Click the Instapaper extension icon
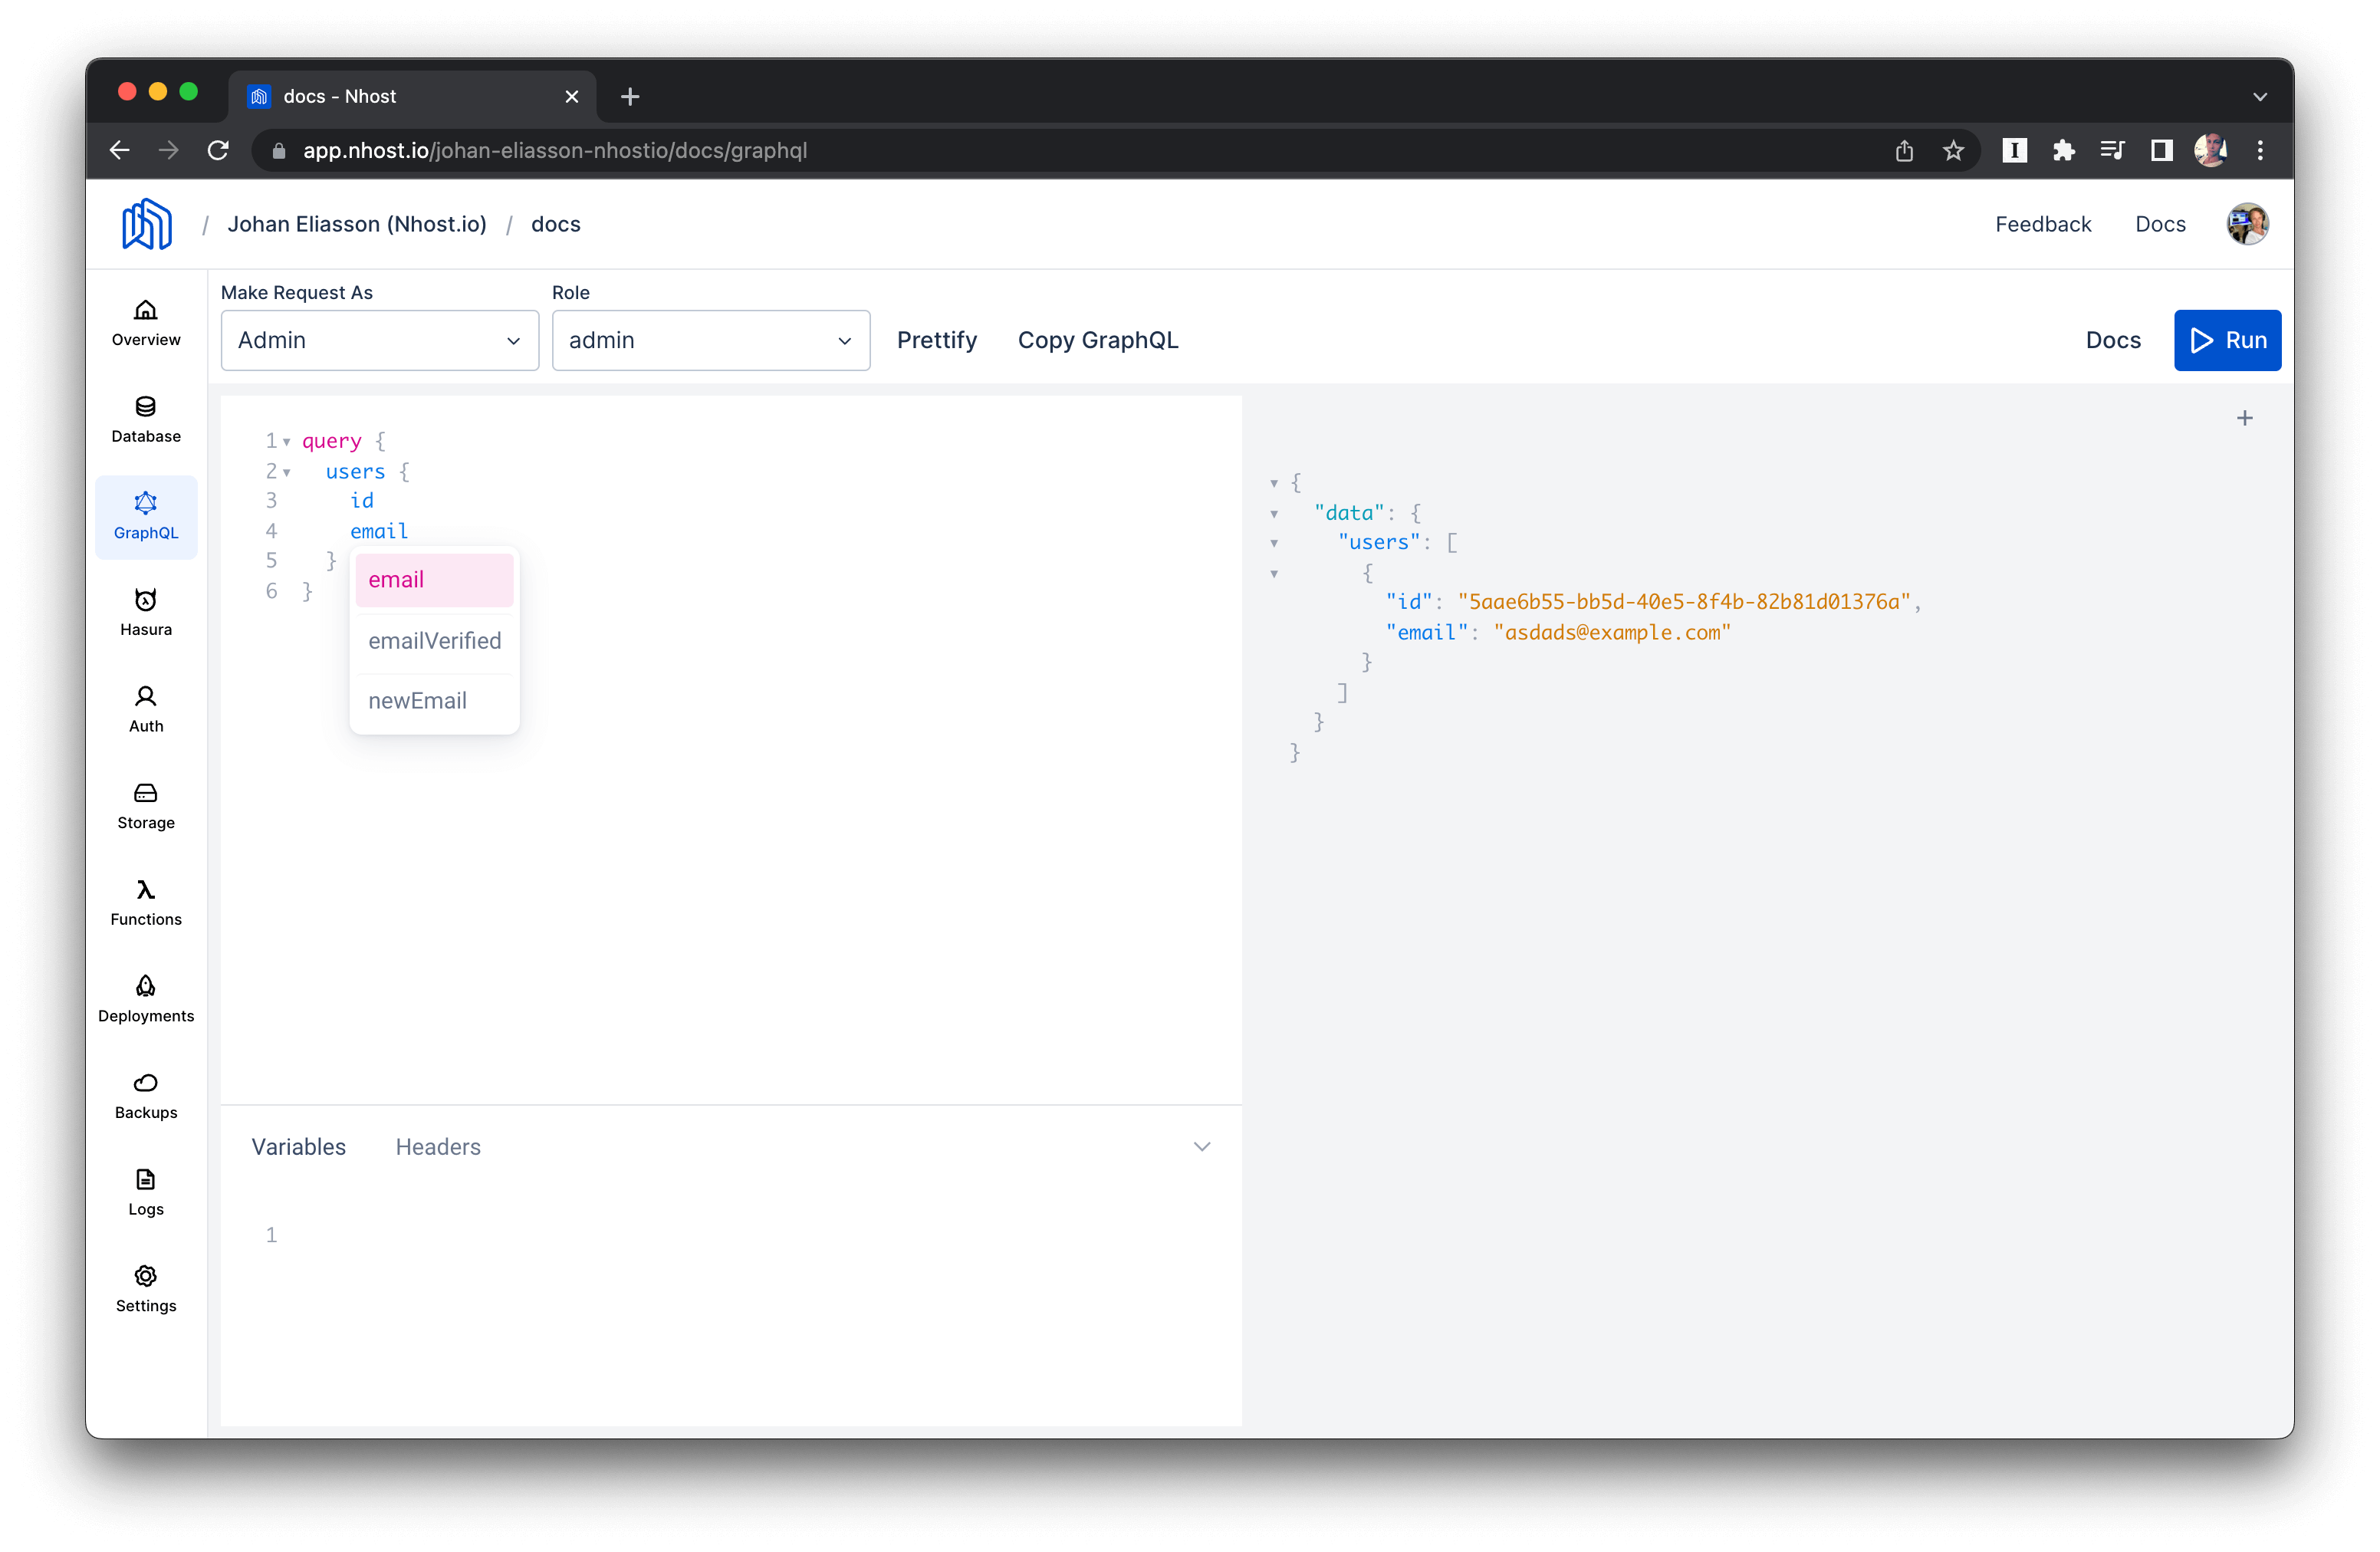The image size is (2380, 1552). pyautogui.click(x=2014, y=150)
